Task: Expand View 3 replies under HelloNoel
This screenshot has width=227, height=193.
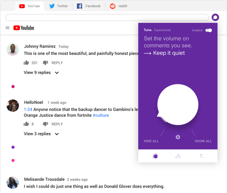Action: point(41,134)
